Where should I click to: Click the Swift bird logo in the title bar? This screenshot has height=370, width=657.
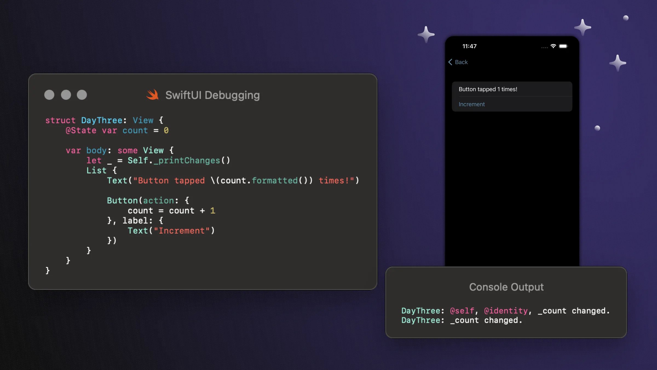153,95
